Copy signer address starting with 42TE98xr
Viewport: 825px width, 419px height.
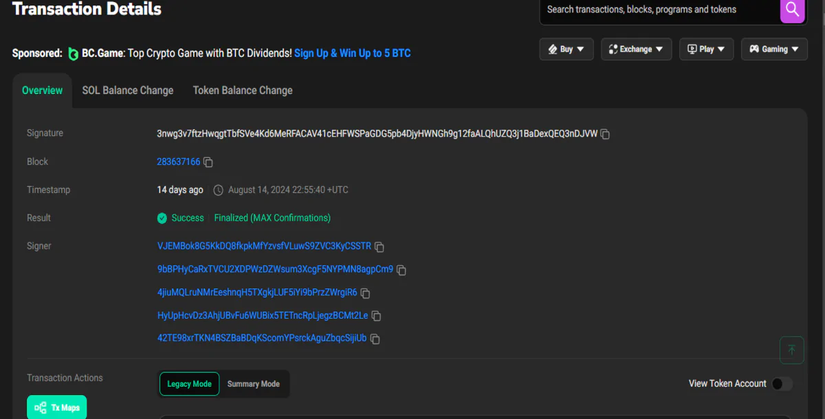coord(375,339)
